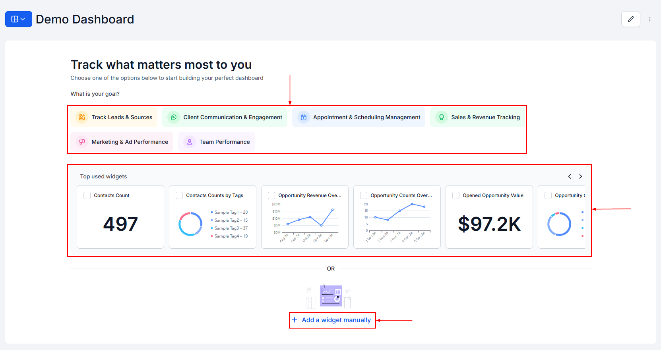Click the Contacts Count 497 value
661x350 pixels.
point(120,224)
